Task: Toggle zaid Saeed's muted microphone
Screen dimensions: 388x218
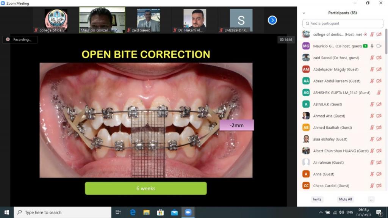Action: click(x=372, y=58)
